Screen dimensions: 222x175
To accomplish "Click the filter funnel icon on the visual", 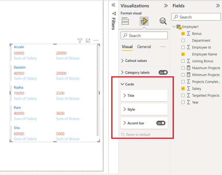I will pyautogui.click(x=80, y=41).
